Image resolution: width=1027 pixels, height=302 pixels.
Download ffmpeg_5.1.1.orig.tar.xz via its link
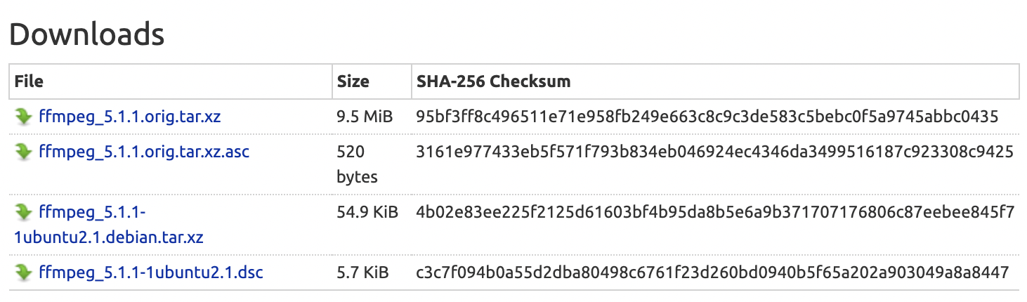coord(130,117)
